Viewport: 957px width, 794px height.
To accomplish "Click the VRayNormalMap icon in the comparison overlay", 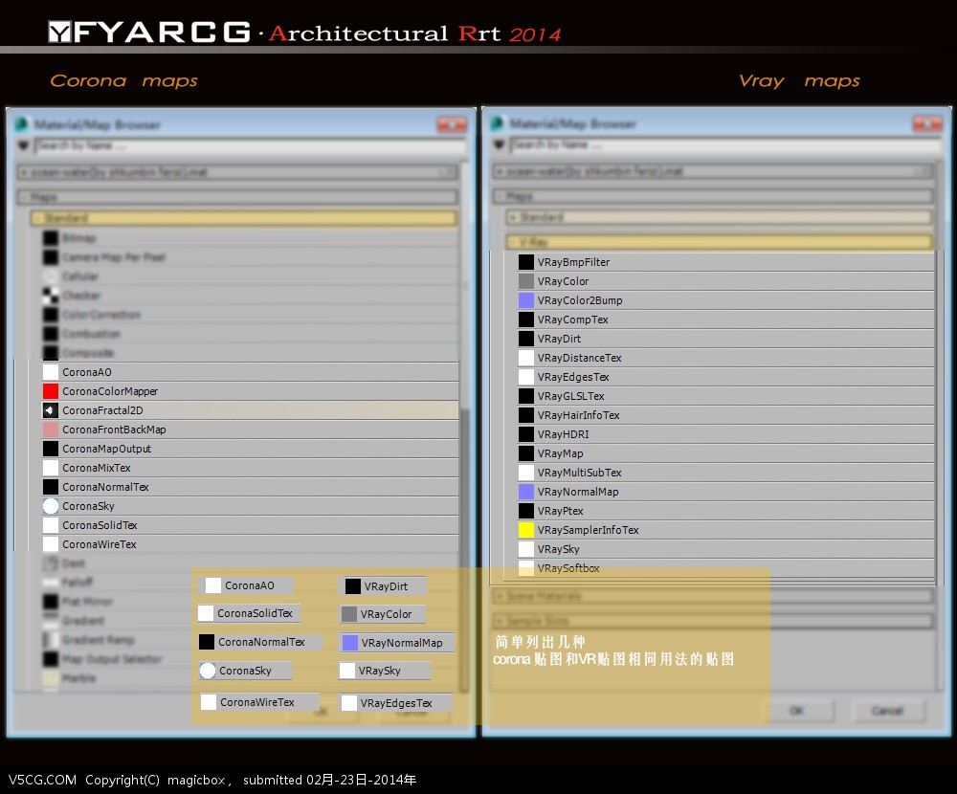I will 350,643.
